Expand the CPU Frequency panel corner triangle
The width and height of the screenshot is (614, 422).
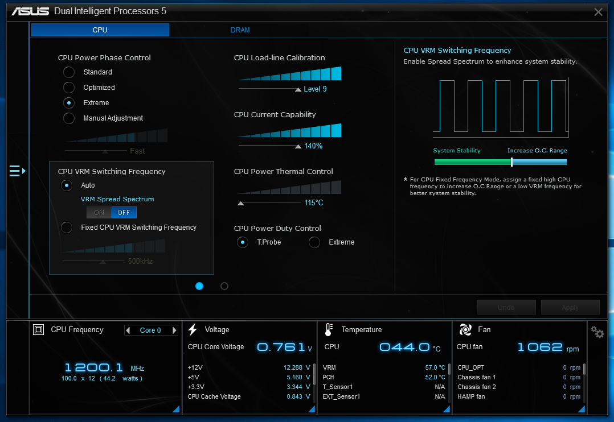pyautogui.click(x=176, y=409)
